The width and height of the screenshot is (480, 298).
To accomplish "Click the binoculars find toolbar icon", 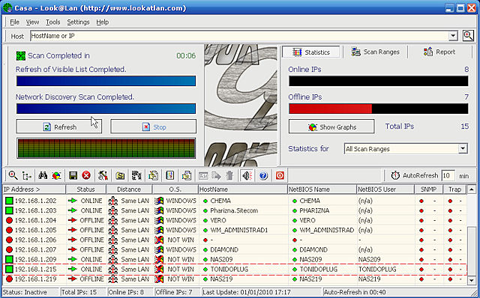I will coord(43,175).
